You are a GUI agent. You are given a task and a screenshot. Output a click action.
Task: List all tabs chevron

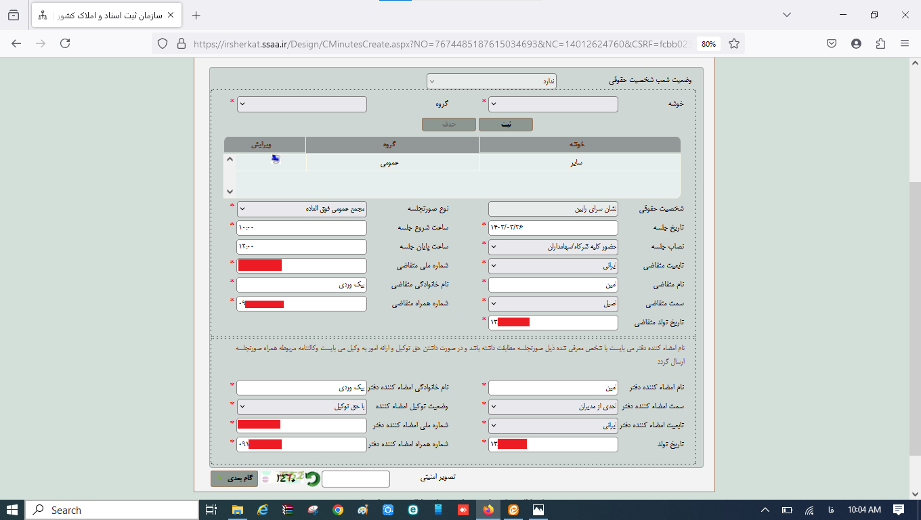[x=787, y=15]
